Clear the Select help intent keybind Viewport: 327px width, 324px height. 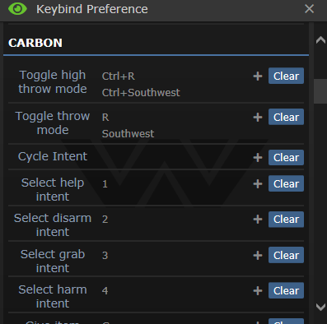point(286,183)
